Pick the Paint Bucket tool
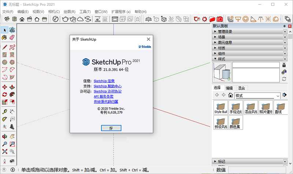The image size is (293, 174). 5,38
